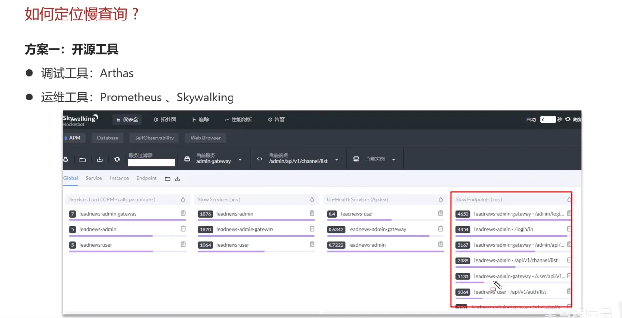Expand the 当前实例 instance dropdown
622x318 pixels.
[394, 159]
